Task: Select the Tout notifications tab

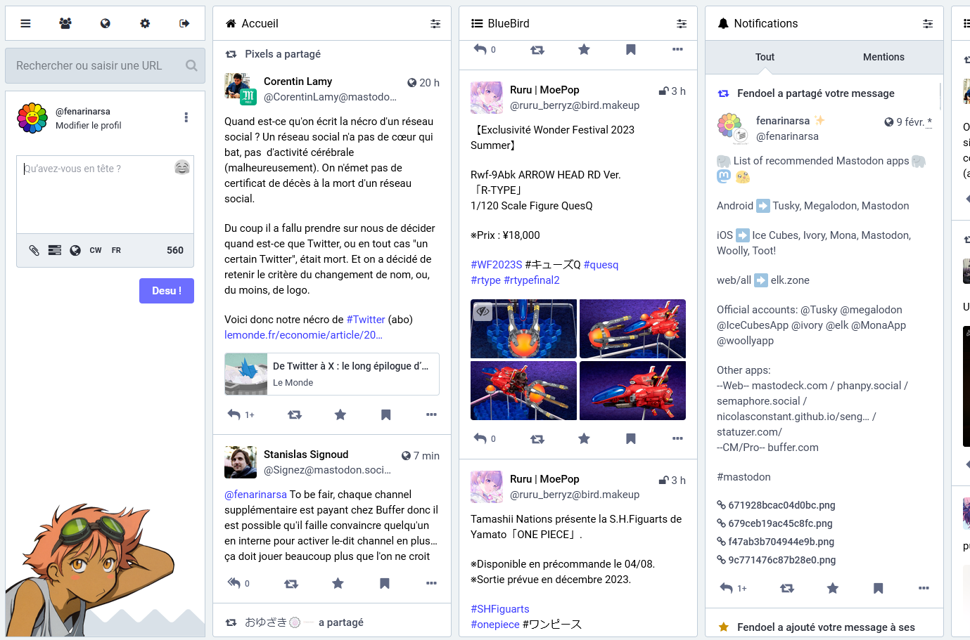Action: coord(765,57)
